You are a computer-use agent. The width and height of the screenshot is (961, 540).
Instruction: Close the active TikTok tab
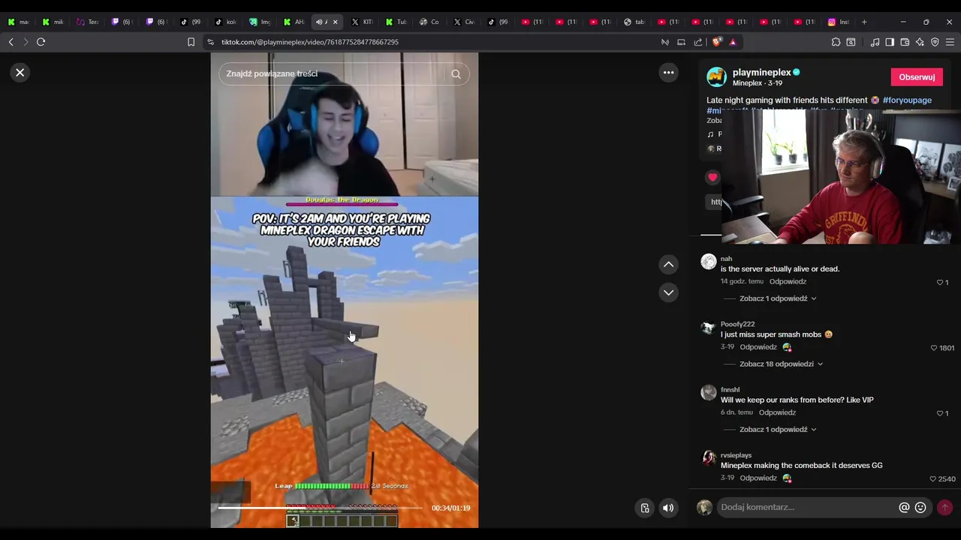coord(335,22)
